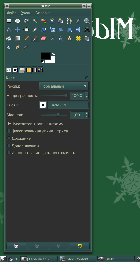The height and width of the screenshot is (262, 140).
Task: Select the Text tool letter A
Action: click(x=87, y=30)
